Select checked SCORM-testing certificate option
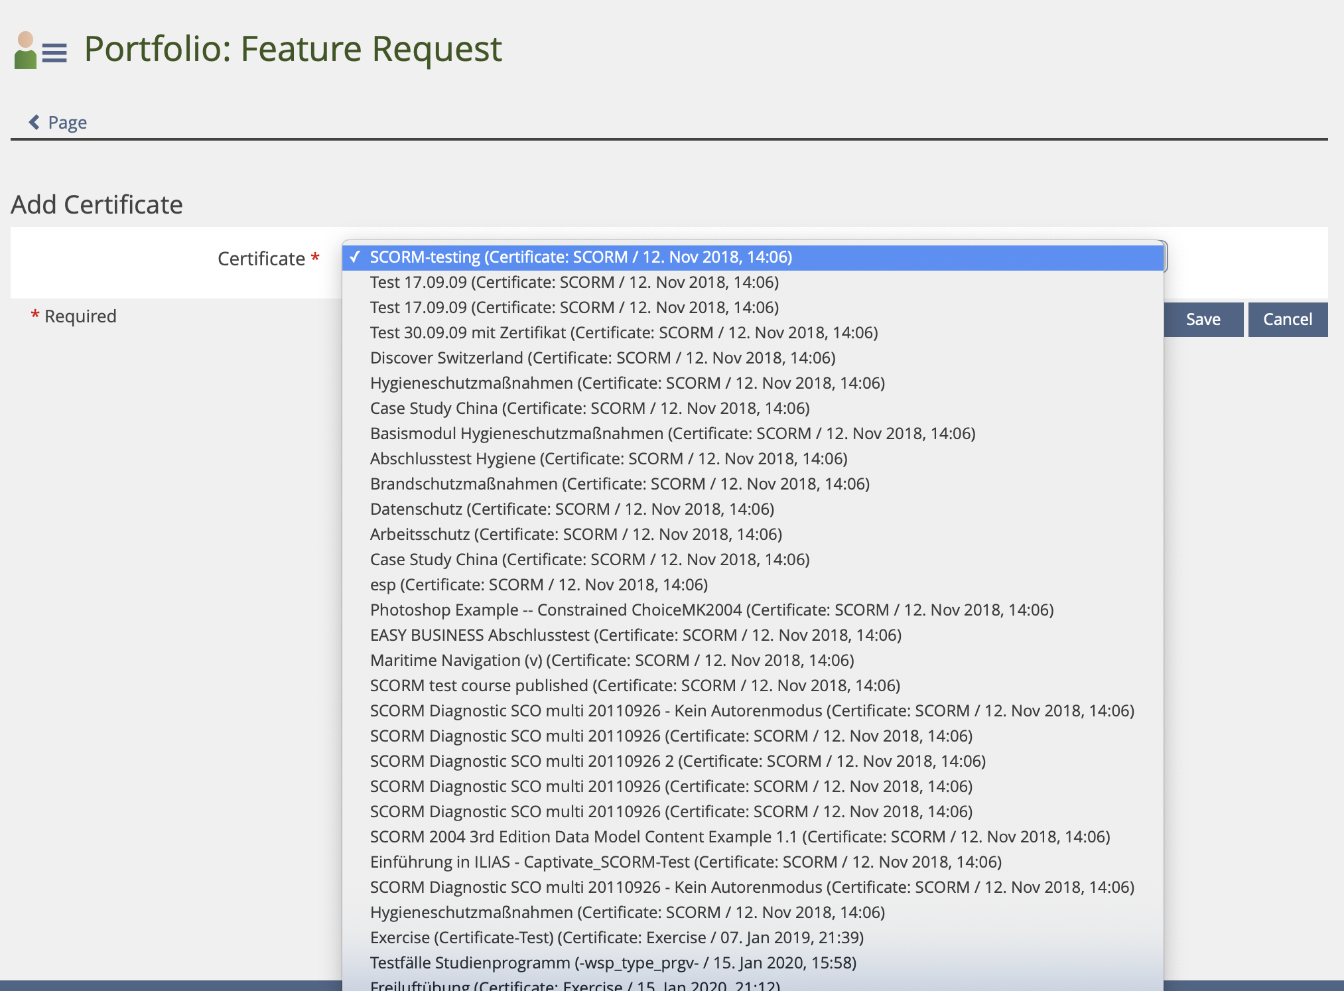 coord(580,257)
